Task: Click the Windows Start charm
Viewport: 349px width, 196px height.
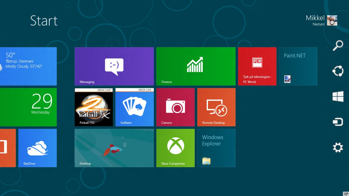Action: 338,97
